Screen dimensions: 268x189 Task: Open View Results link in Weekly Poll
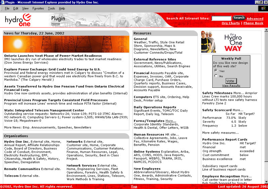(x=231, y=85)
